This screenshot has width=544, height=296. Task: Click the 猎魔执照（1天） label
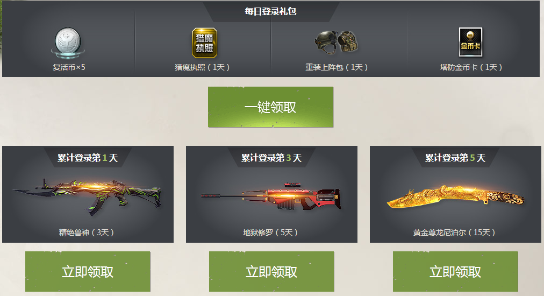[202, 67]
